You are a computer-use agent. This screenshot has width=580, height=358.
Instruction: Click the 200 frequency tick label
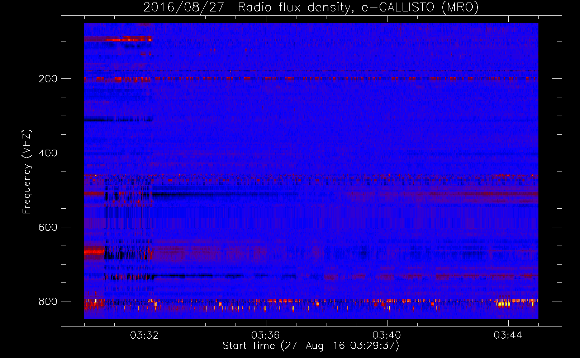(48, 79)
